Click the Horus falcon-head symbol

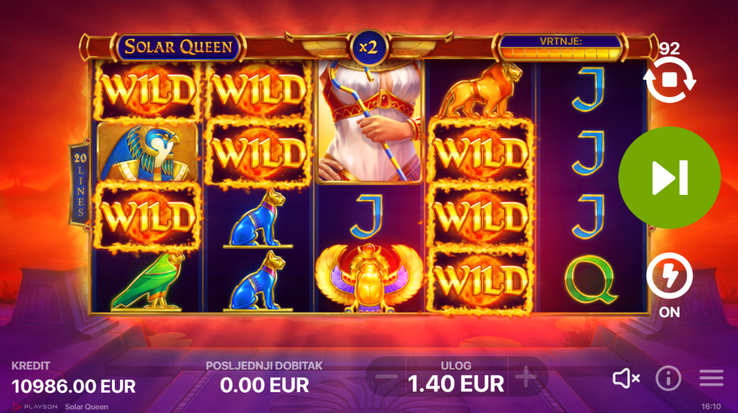[147, 152]
